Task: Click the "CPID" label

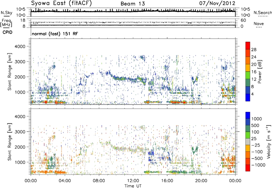Action: [7, 32]
